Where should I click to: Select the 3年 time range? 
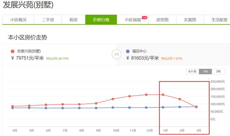click(218, 72)
